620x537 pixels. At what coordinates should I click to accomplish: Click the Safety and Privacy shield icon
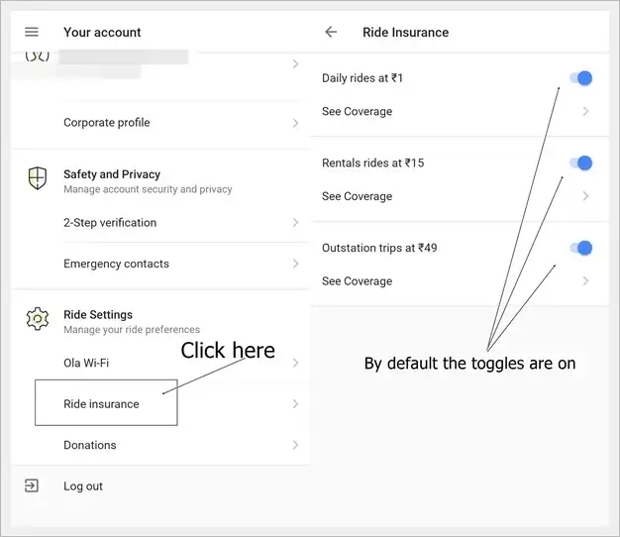pos(38,178)
